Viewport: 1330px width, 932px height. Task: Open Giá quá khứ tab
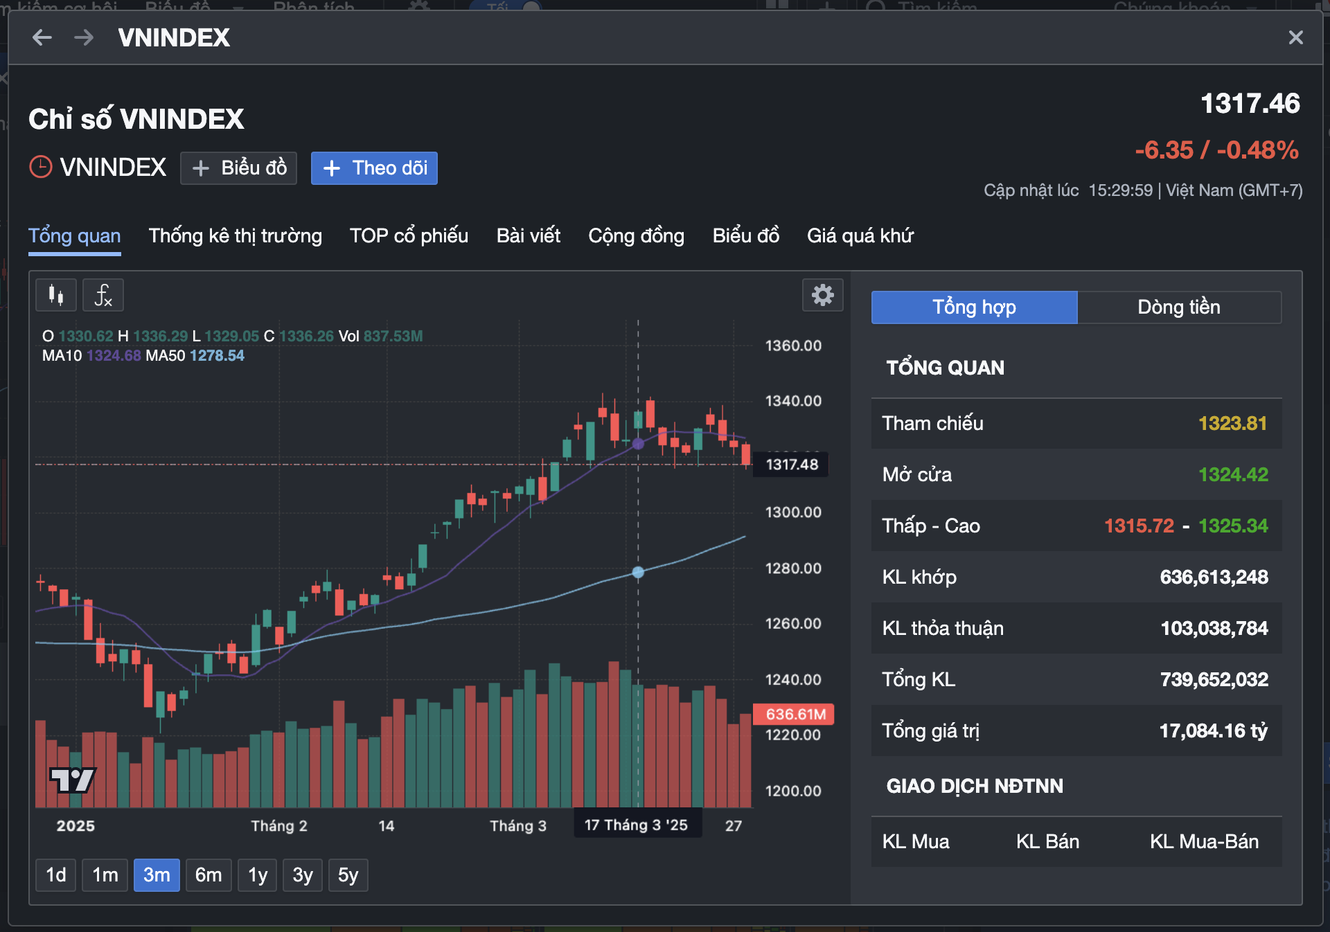click(860, 236)
